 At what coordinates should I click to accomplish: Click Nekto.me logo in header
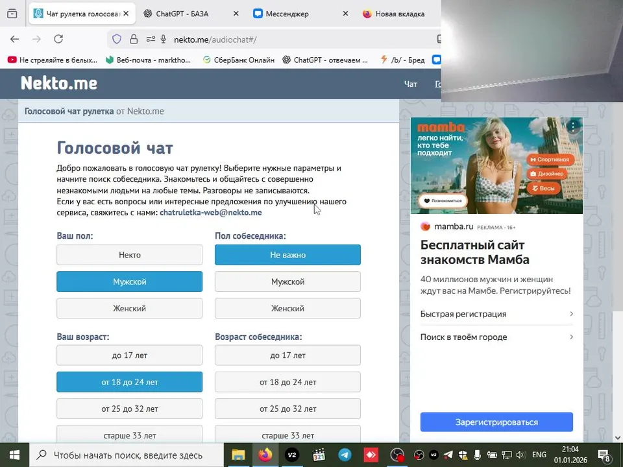coord(59,84)
